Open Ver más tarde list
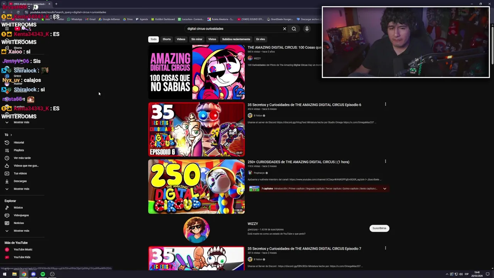This screenshot has height=278, width=494. 22,158
